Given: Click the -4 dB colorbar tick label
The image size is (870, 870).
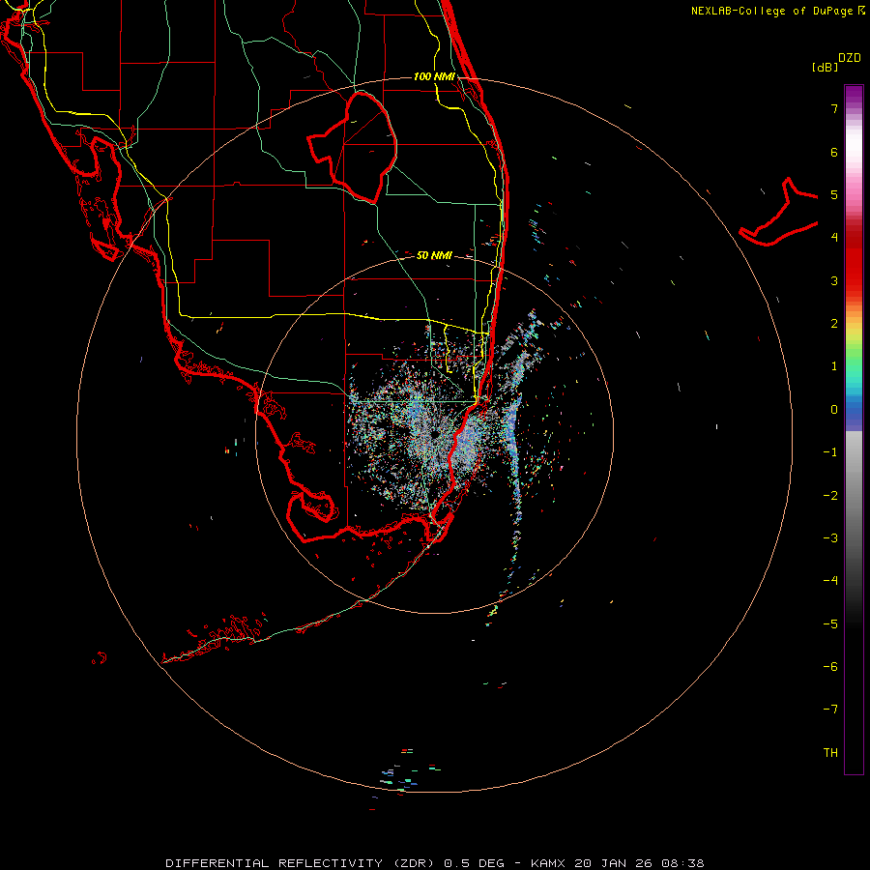Looking at the screenshot, I should coord(830,581).
